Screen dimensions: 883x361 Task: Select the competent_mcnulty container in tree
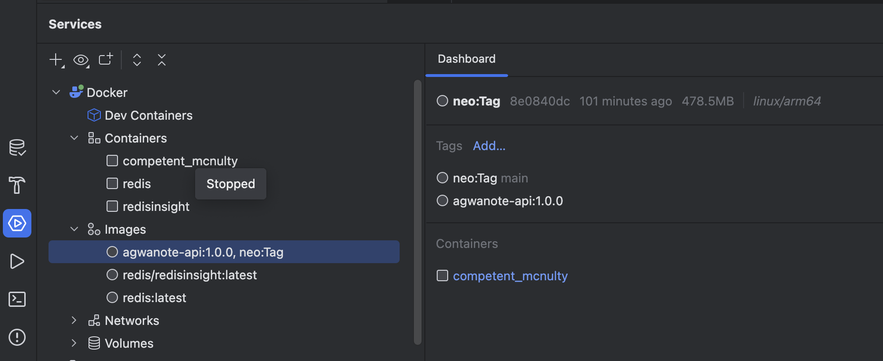(180, 161)
